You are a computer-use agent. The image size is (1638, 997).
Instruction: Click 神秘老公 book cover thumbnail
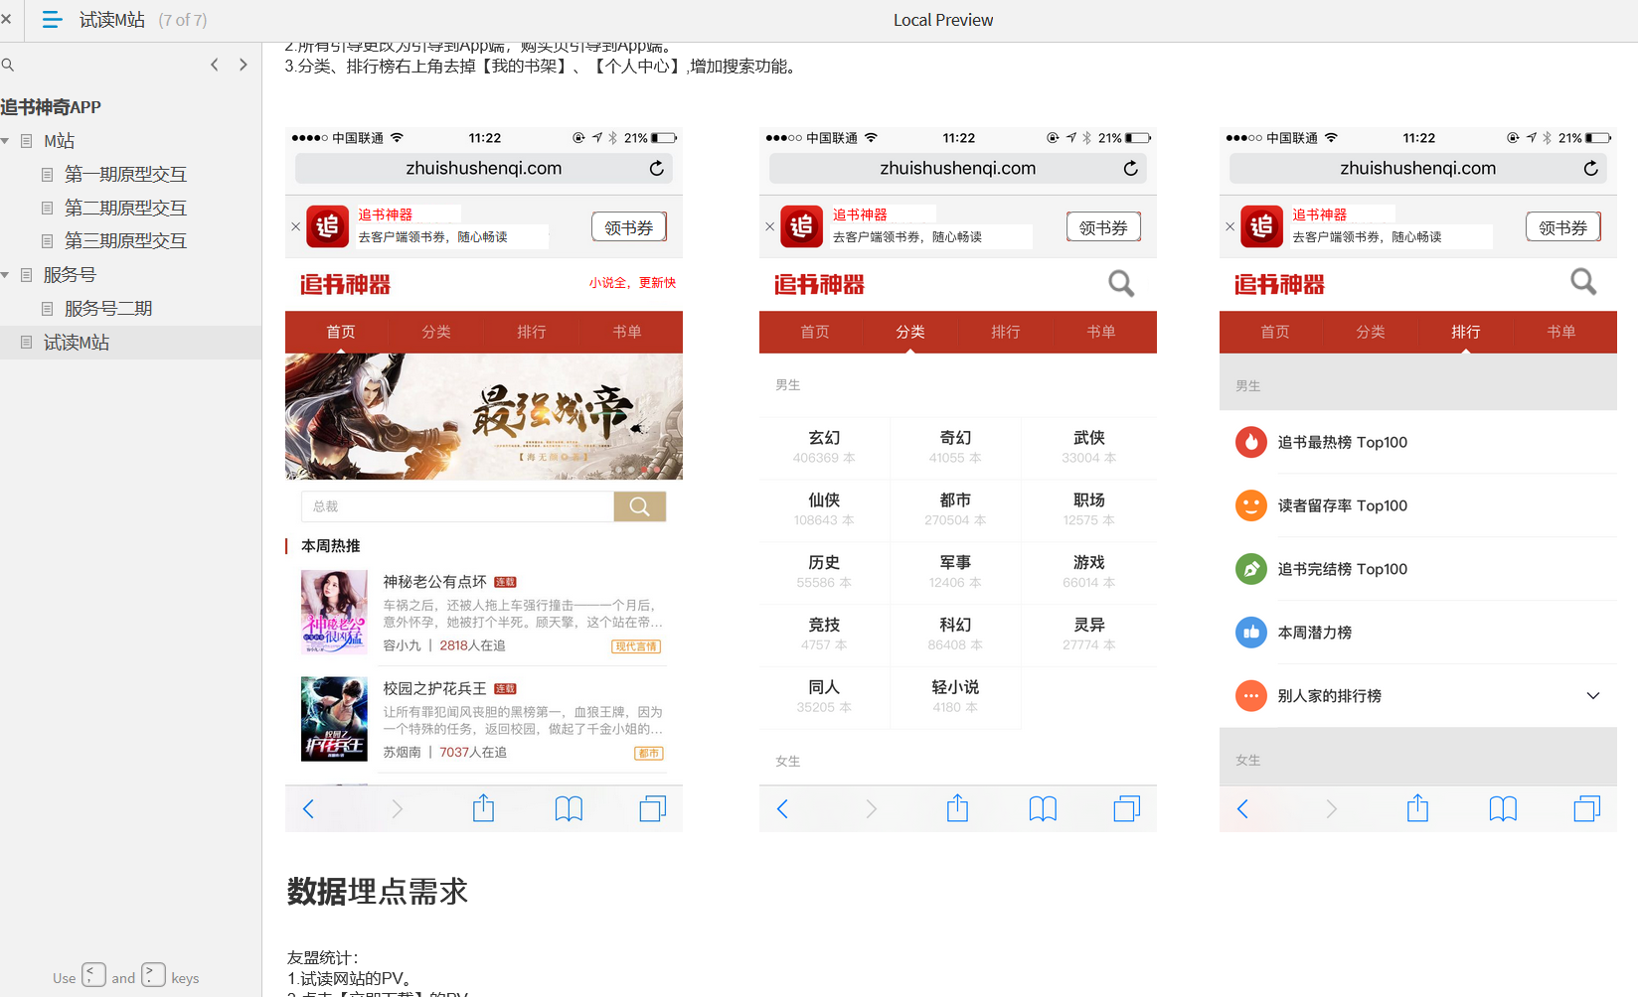coord(334,612)
